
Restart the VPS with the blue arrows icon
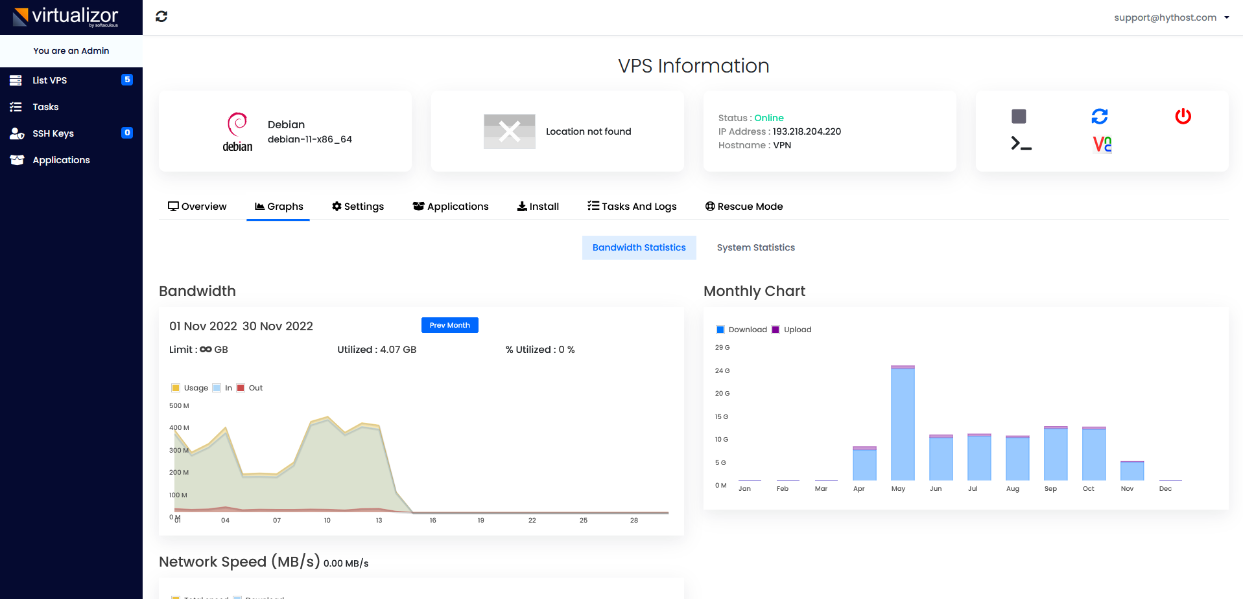[1099, 117]
